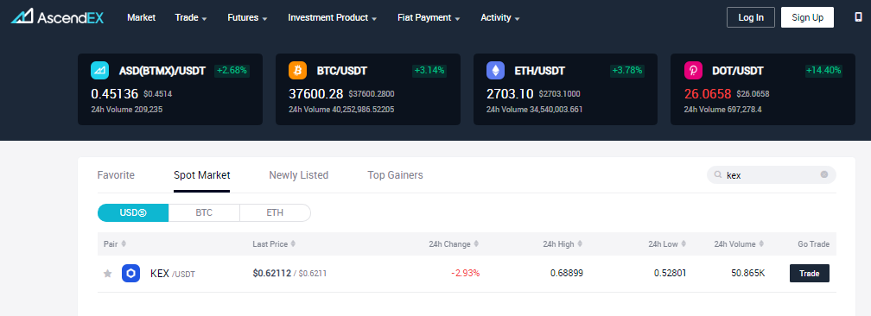The image size is (871, 316).
Task: Click the 2703.10 ETH price
Action: click(x=510, y=94)
